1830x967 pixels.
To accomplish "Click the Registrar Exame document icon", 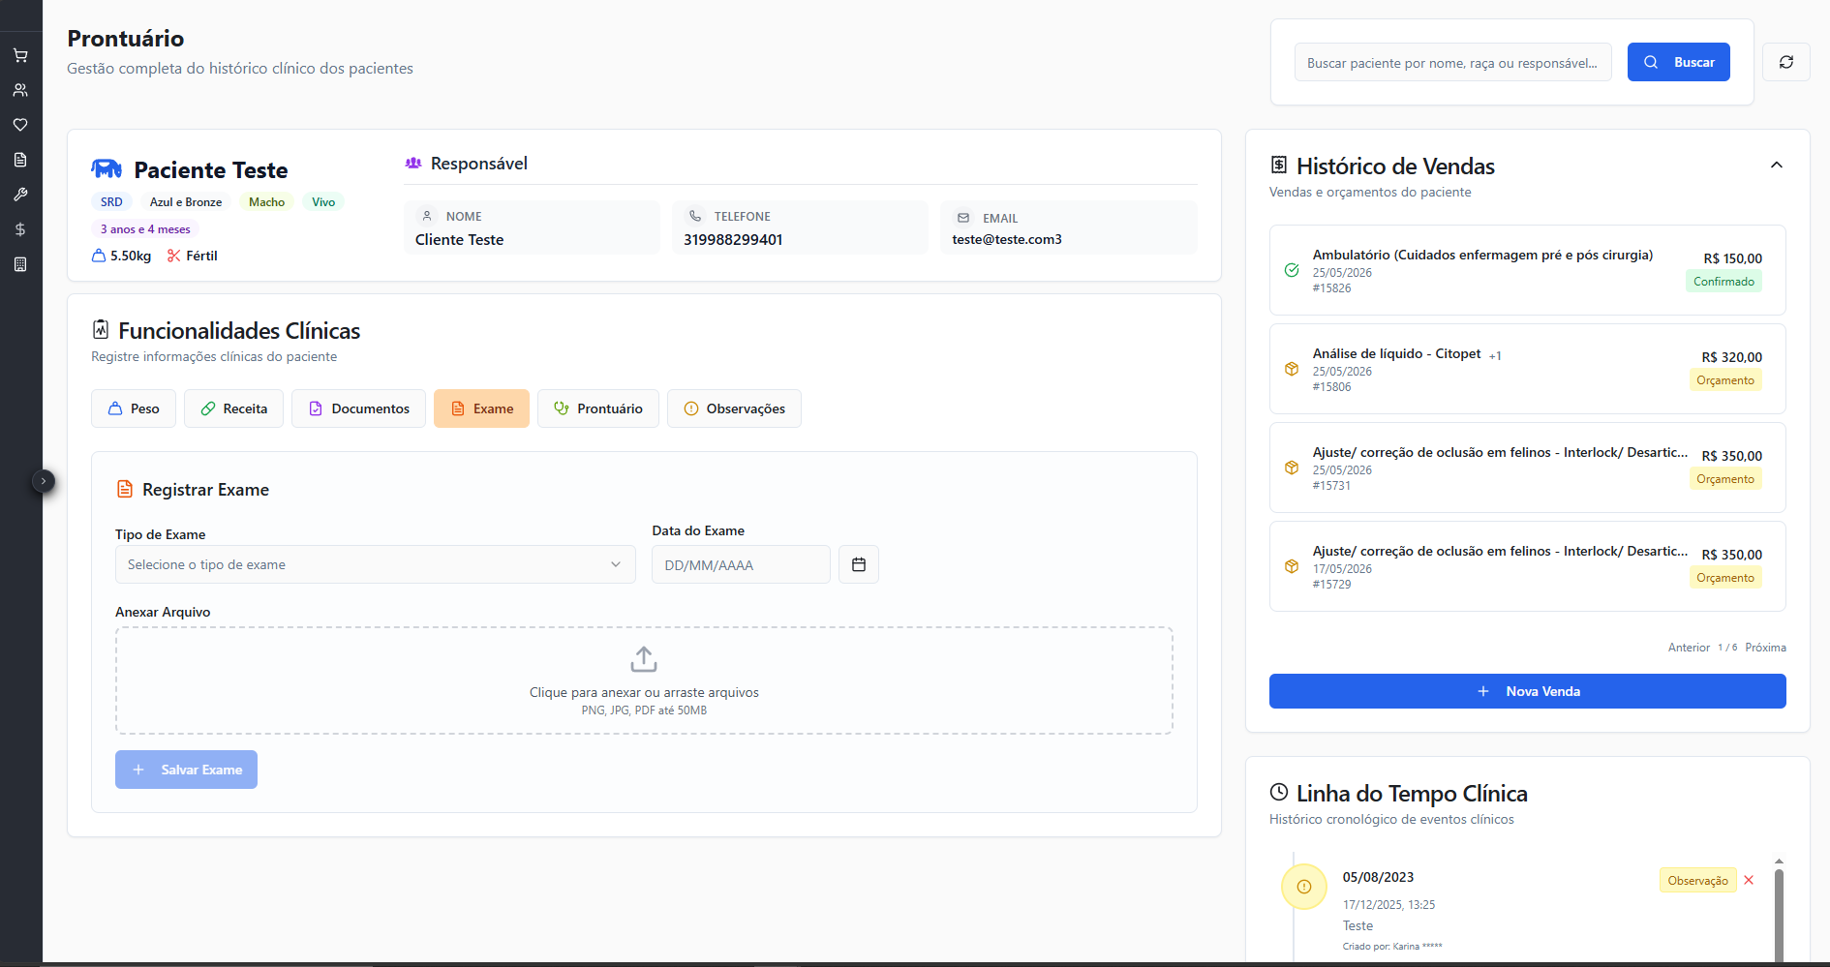I will 125,489.
